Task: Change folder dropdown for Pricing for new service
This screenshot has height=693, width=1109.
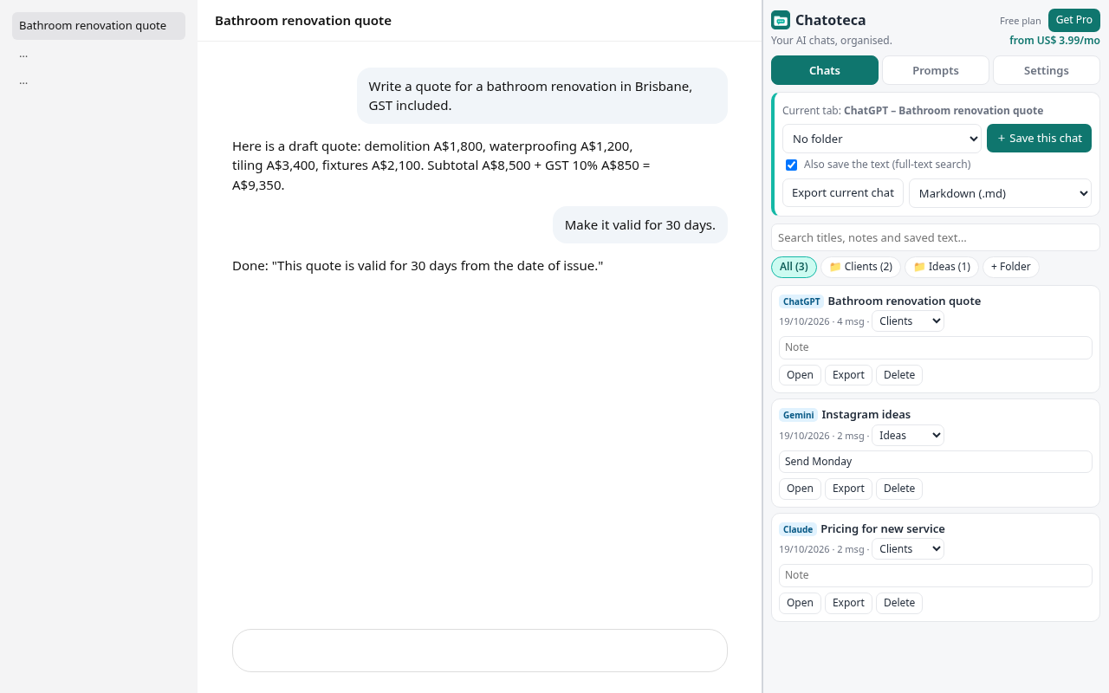Action: (x=908, y=549)
